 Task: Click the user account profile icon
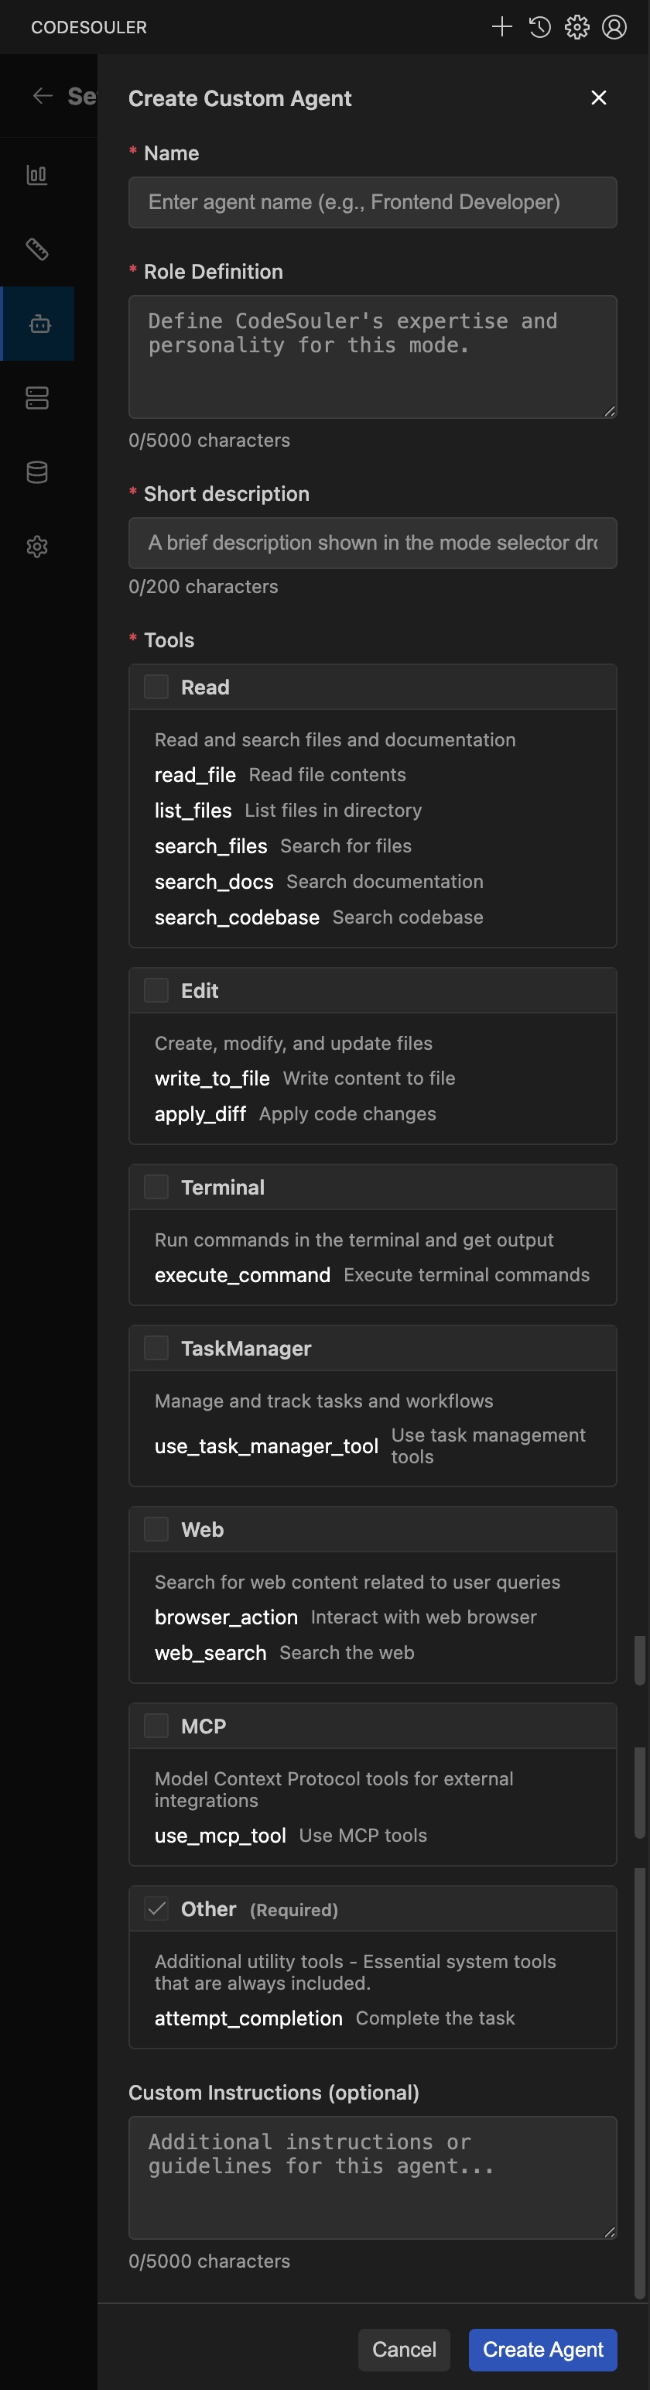click(614, 27)
